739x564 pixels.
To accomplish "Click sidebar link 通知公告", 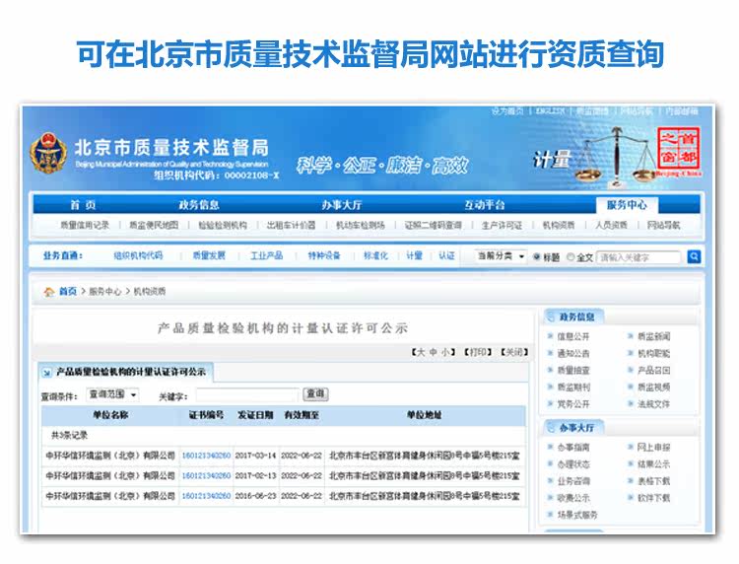I will [573, 353].
